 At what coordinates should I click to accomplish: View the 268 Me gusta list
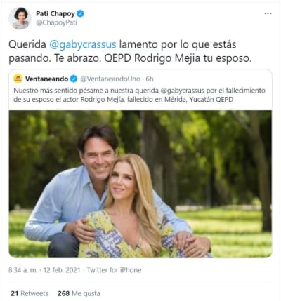point(79,293)
